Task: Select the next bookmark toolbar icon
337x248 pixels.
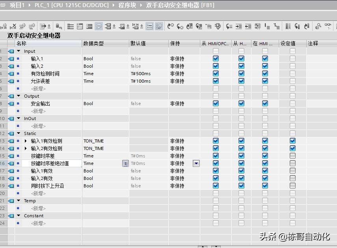Action: 306,26
